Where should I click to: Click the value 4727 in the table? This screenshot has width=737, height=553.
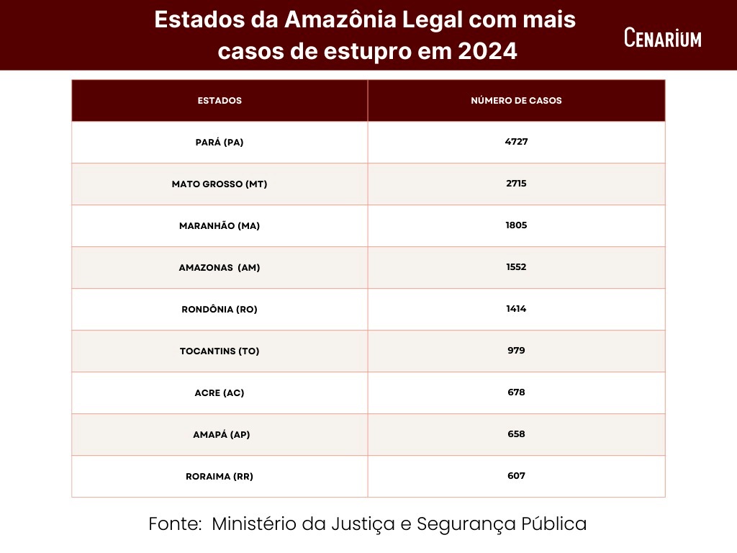tap(516, 142)
